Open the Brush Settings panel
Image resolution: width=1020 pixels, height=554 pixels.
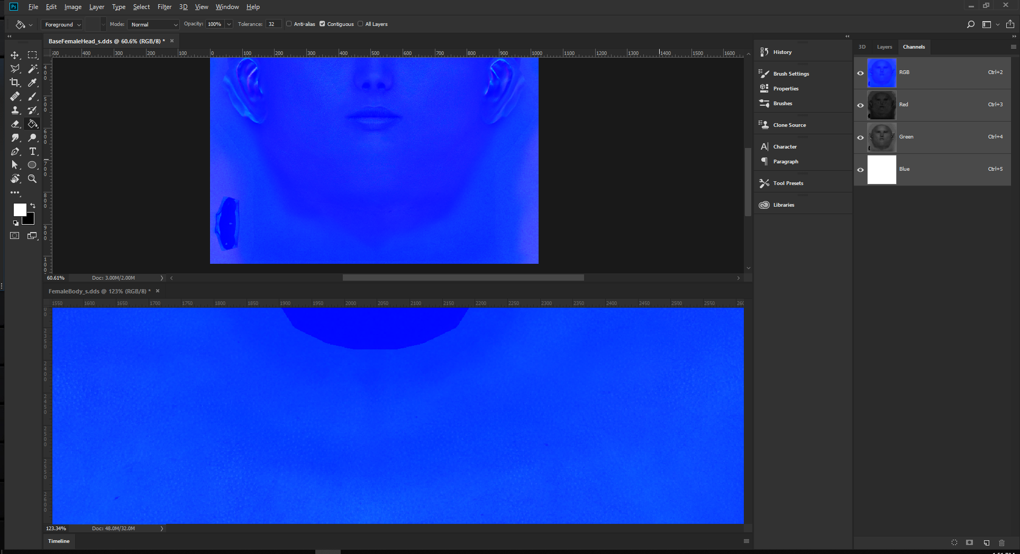790,73
